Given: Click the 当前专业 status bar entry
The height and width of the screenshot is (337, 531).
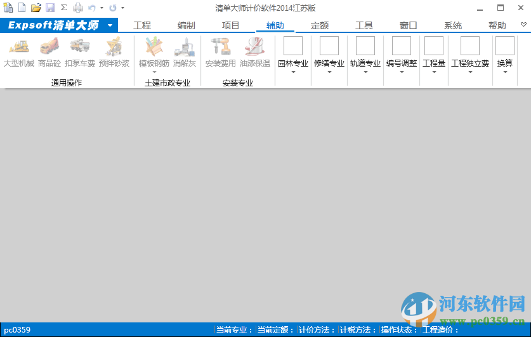Looking at the screenshot, I should click(x=234, y=330).
